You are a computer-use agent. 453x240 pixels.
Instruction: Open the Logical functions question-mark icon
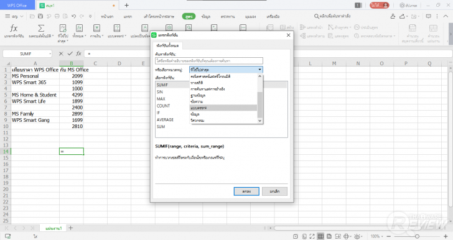pos(117,28)
